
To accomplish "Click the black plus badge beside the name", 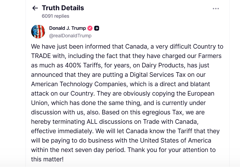I will [97, 28].
